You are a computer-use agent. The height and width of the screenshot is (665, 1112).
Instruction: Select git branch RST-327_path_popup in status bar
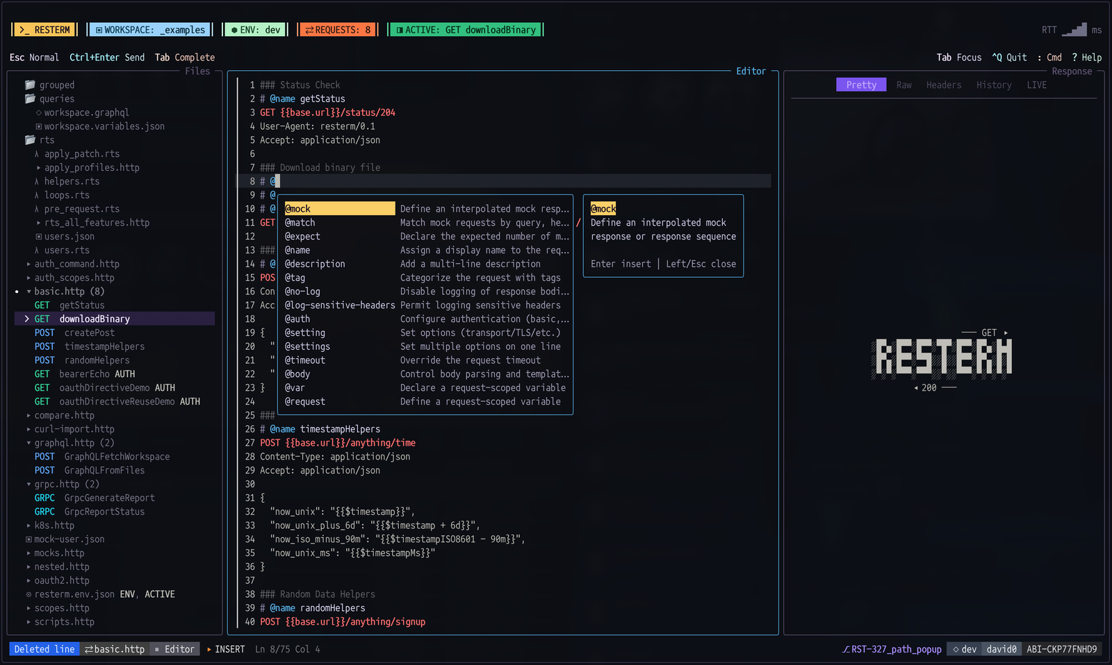(x=892, y=649)
